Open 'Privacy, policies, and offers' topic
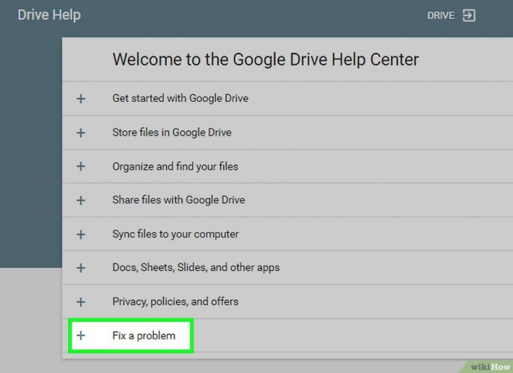Viewport: 513px width, 373px height. pyautogui.click(x=175, y=302)
